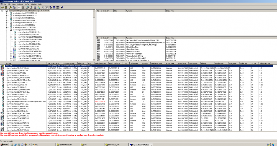Click the MSVCR80.DLL module icon in tree
Screen dimensions: 277x146
[11, 13]
